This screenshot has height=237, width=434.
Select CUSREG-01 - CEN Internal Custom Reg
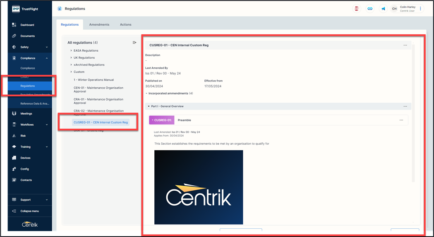(x=101, y=122)
